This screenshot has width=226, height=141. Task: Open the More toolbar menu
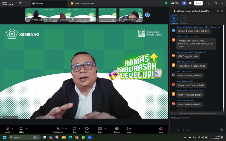(x=129, y=130)
